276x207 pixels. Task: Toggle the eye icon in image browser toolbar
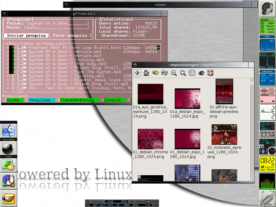point(201,73)
